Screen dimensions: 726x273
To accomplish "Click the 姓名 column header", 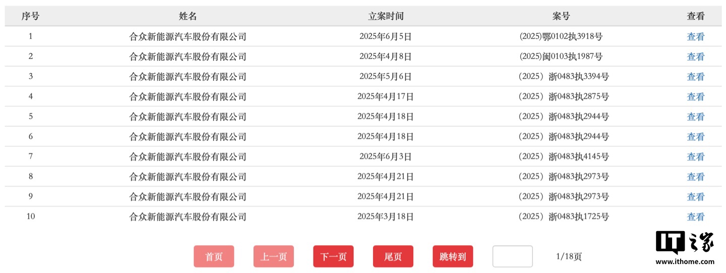I will [188, 16].
